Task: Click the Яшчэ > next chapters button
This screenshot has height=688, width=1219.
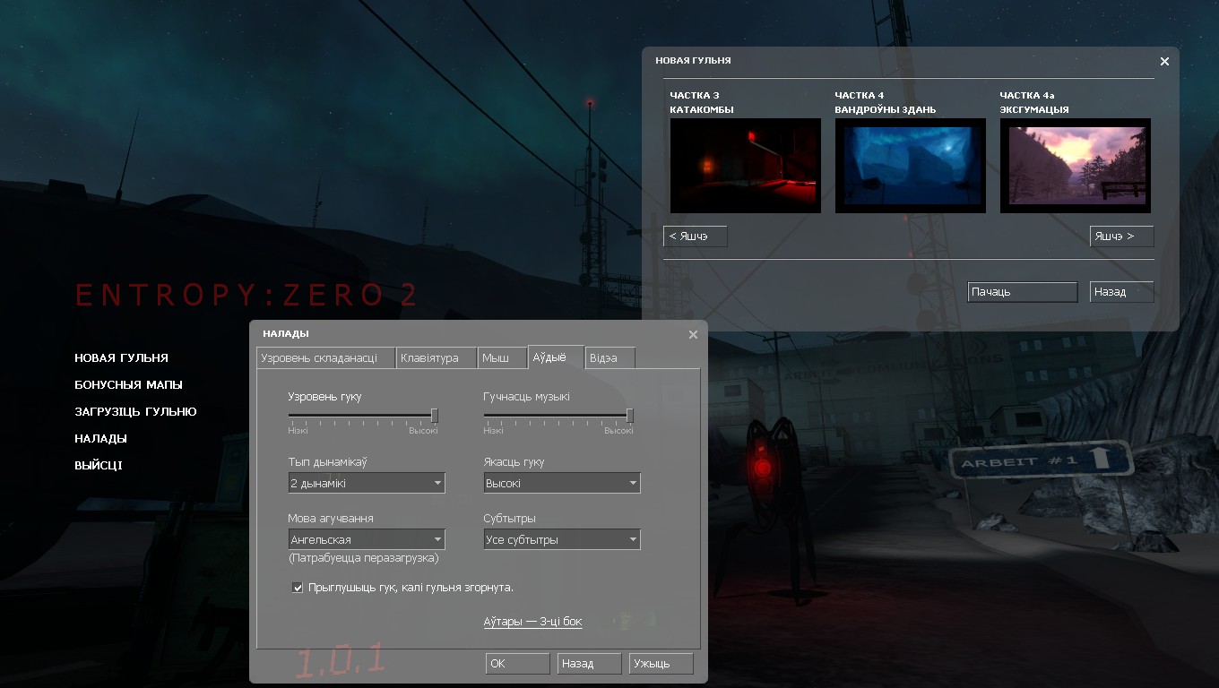Action: pyautogui.click(x=1121, y=236)
